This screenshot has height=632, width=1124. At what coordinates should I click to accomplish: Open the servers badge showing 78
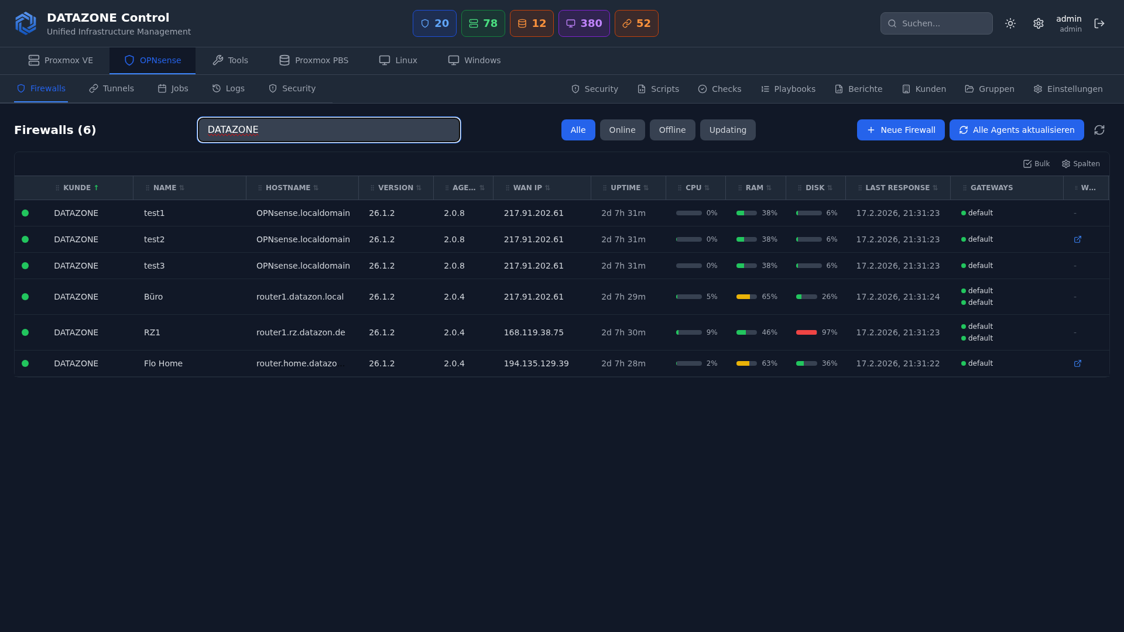click(x=483, y=23)
